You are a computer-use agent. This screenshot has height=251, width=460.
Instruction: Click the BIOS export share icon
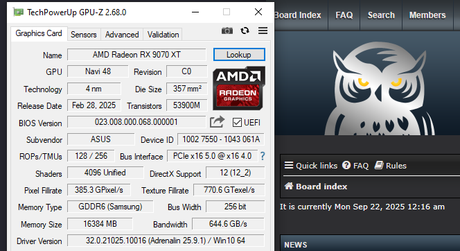pos(217,122)
